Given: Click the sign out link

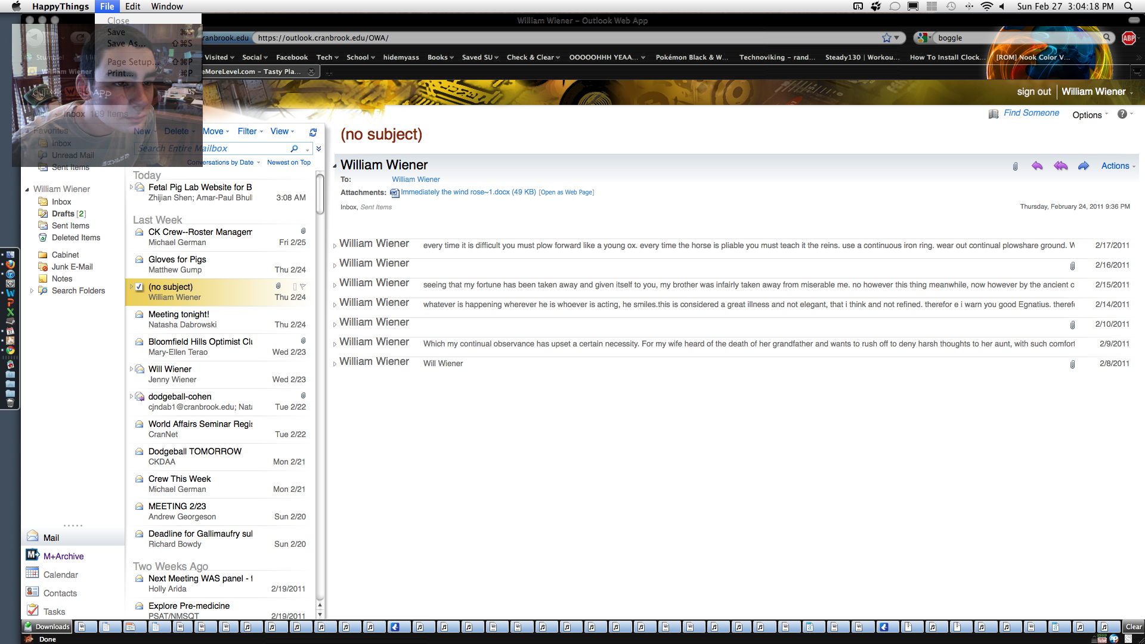Looking at the screenshot, I should (1033, 92).
